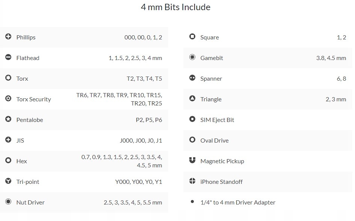Select the iPhone Standoff icon
The height and width of the screenshot is (221, 355).
point(192,181)
